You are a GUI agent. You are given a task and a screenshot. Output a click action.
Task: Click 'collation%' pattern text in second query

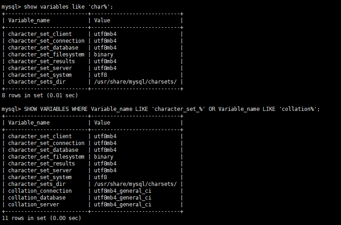point(298,109)
